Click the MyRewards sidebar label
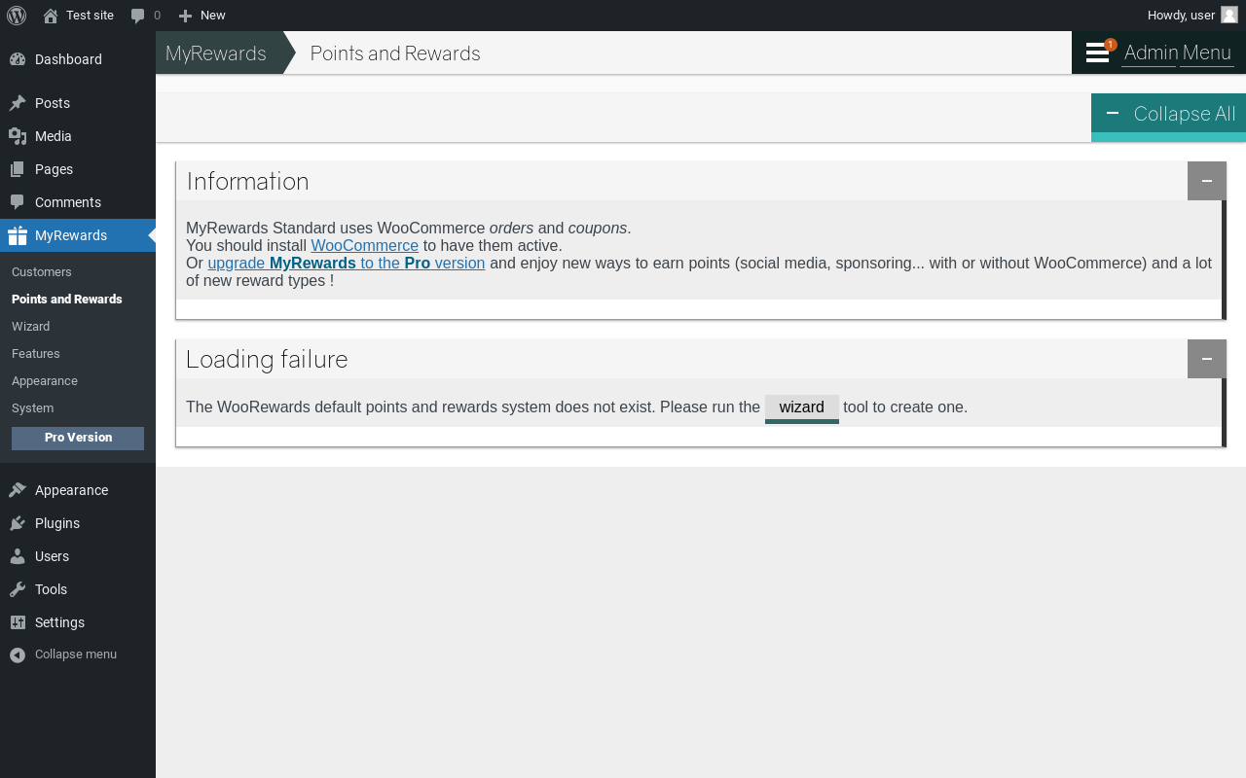The image size is (1246, 778). (x=71, y=235)
